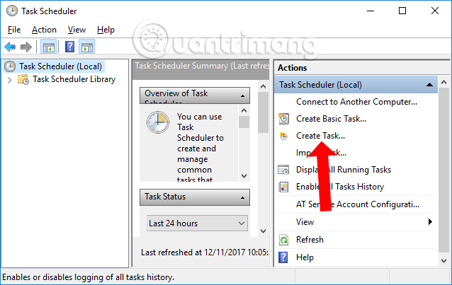The height and width of the screenshot is (285, 452).
Task: Click the Actions pane scrollbar up arrow
Action: point(444,82)
